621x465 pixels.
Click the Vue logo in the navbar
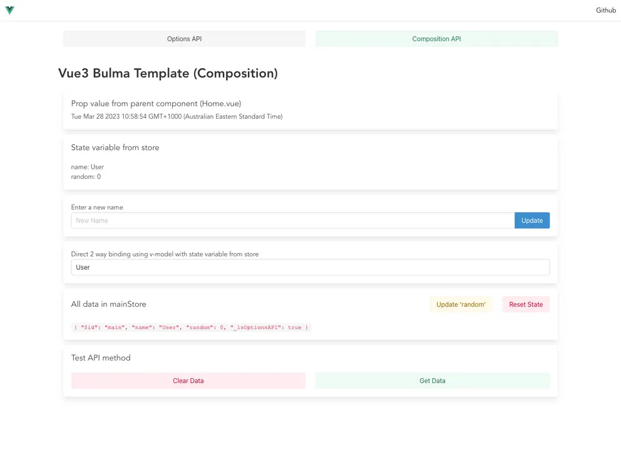(9, 10)
